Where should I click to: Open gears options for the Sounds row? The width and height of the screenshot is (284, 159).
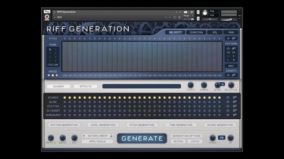(x=235, y=97)
